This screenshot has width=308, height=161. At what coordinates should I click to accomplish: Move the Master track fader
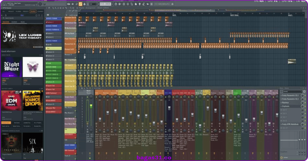coord(91,106)
